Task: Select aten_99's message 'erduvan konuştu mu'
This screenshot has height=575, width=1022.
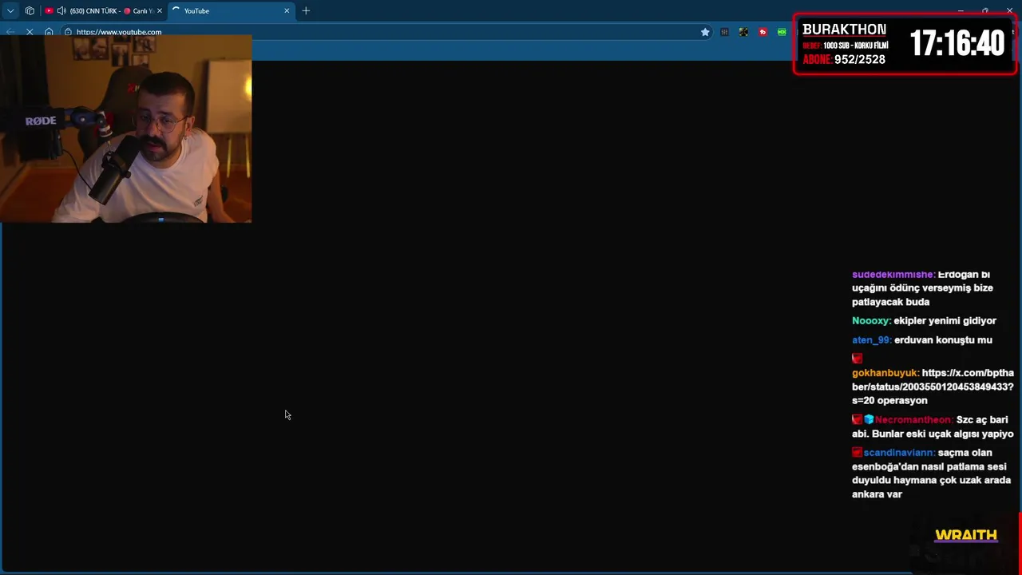Action: 943,340
